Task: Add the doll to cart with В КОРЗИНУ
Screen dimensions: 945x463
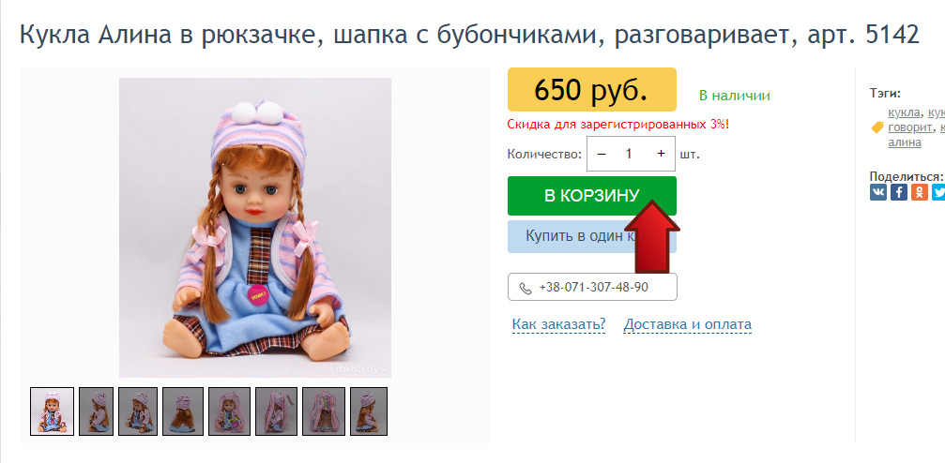Action: pos(592,196)
